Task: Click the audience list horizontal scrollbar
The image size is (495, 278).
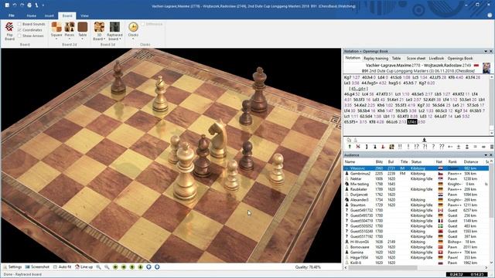Action: 416,268
